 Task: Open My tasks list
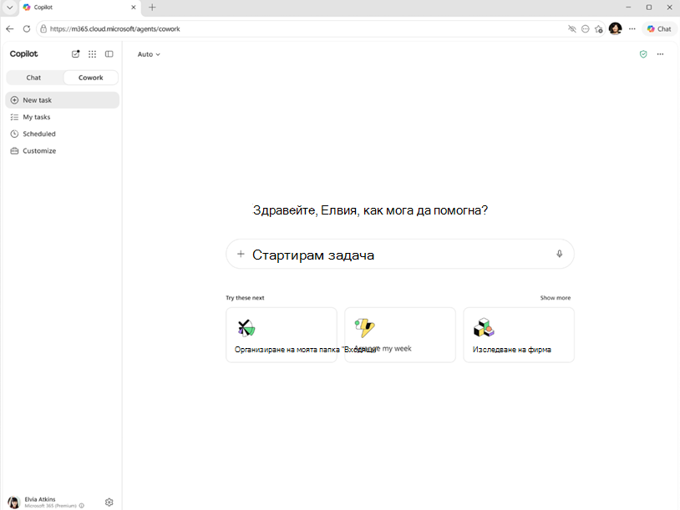click(x=63, y=117)
